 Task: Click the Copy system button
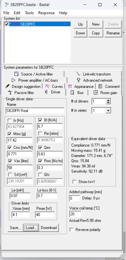[96, 33]
